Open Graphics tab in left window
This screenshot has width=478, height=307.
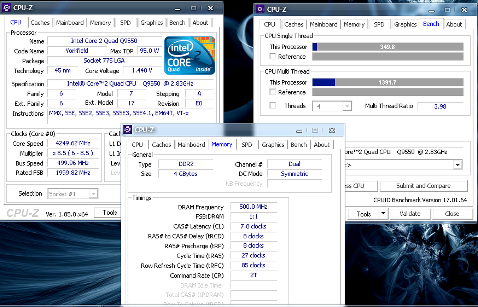click(x=152, y=23)
